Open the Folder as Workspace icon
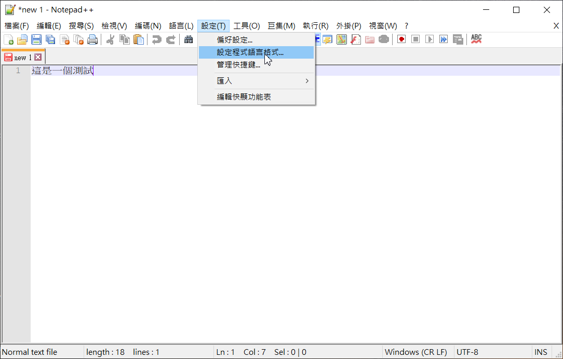563x359 pixels. coord(369,39)
